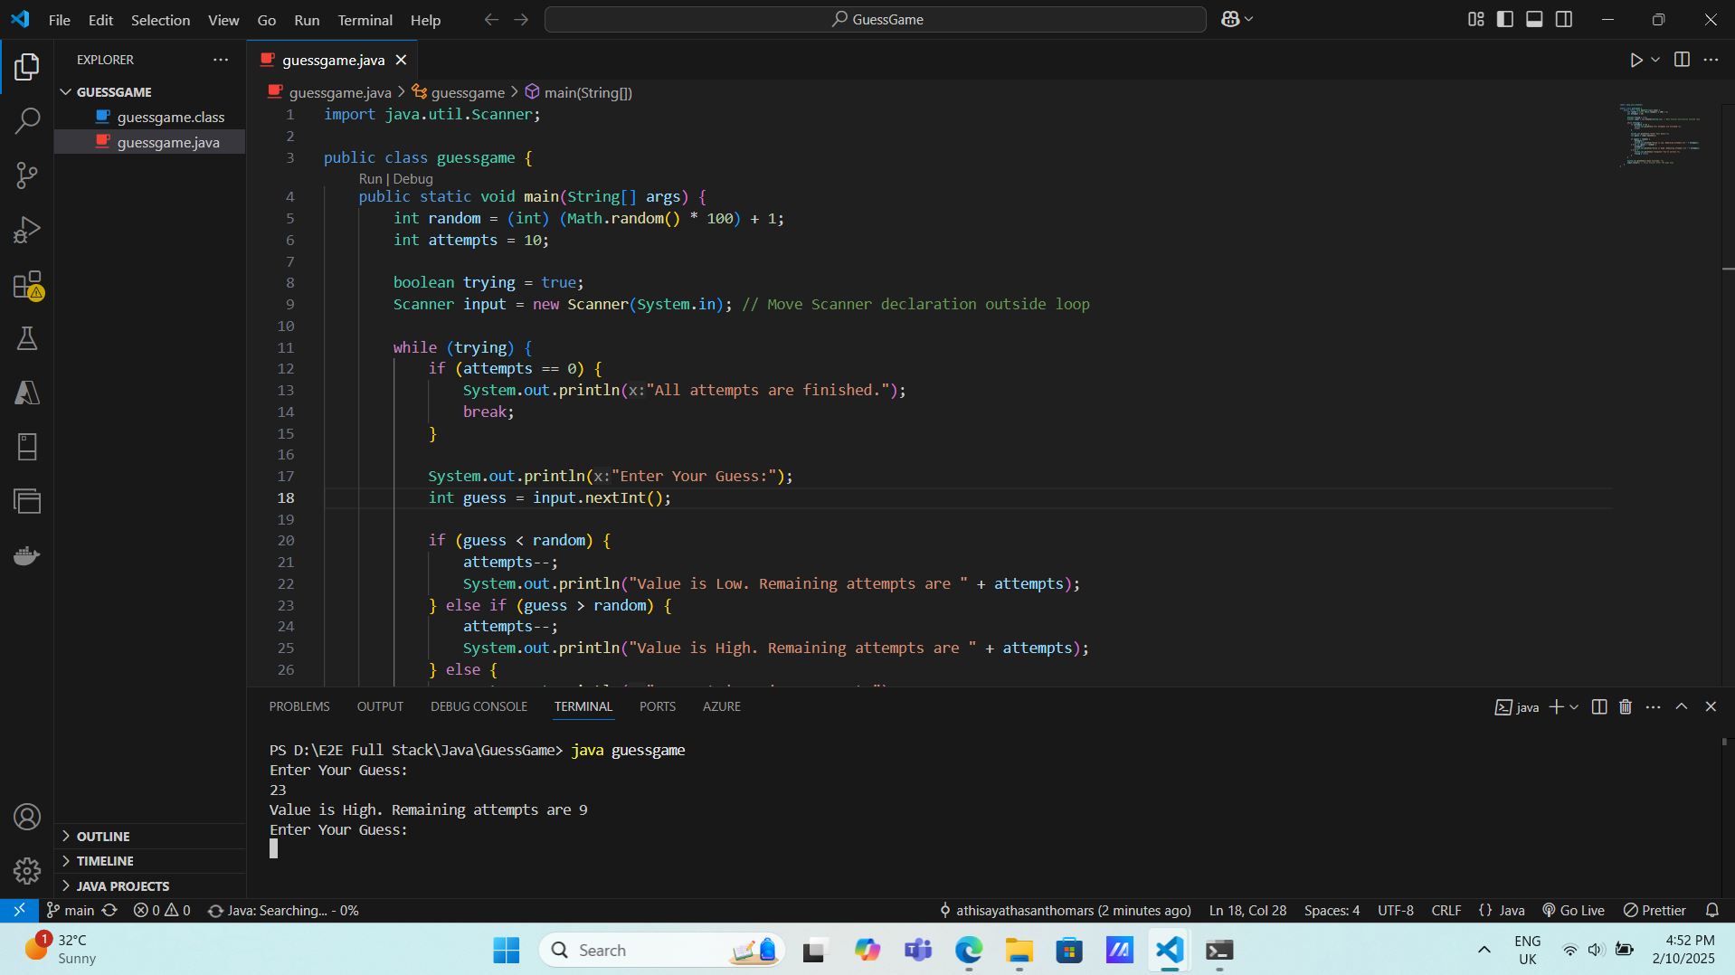
Task: Switch to the OUTPUT tab
Action: click(x=380, y=706)
